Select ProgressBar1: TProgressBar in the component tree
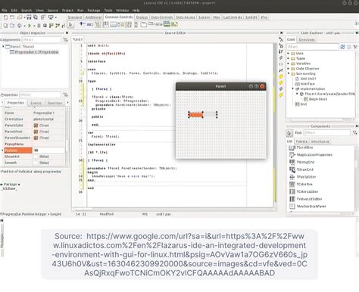The width and height of the screenshot is (359, 292). tap(34, 52)
